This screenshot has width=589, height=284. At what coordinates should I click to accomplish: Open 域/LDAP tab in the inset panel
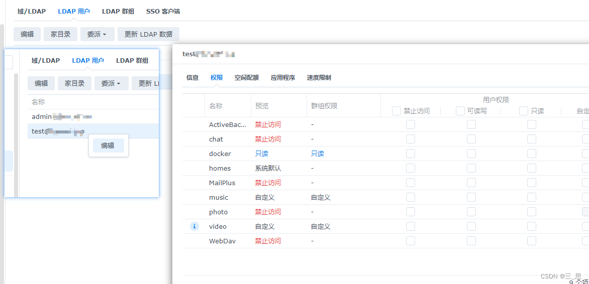coord(45,60)
